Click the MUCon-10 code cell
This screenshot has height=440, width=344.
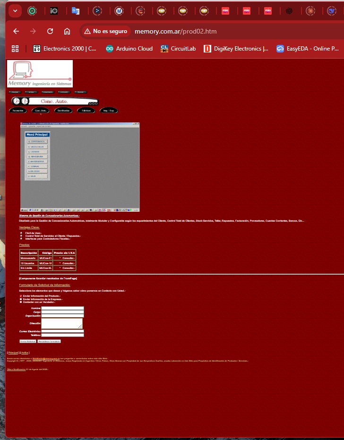click(x=45, y=263)
